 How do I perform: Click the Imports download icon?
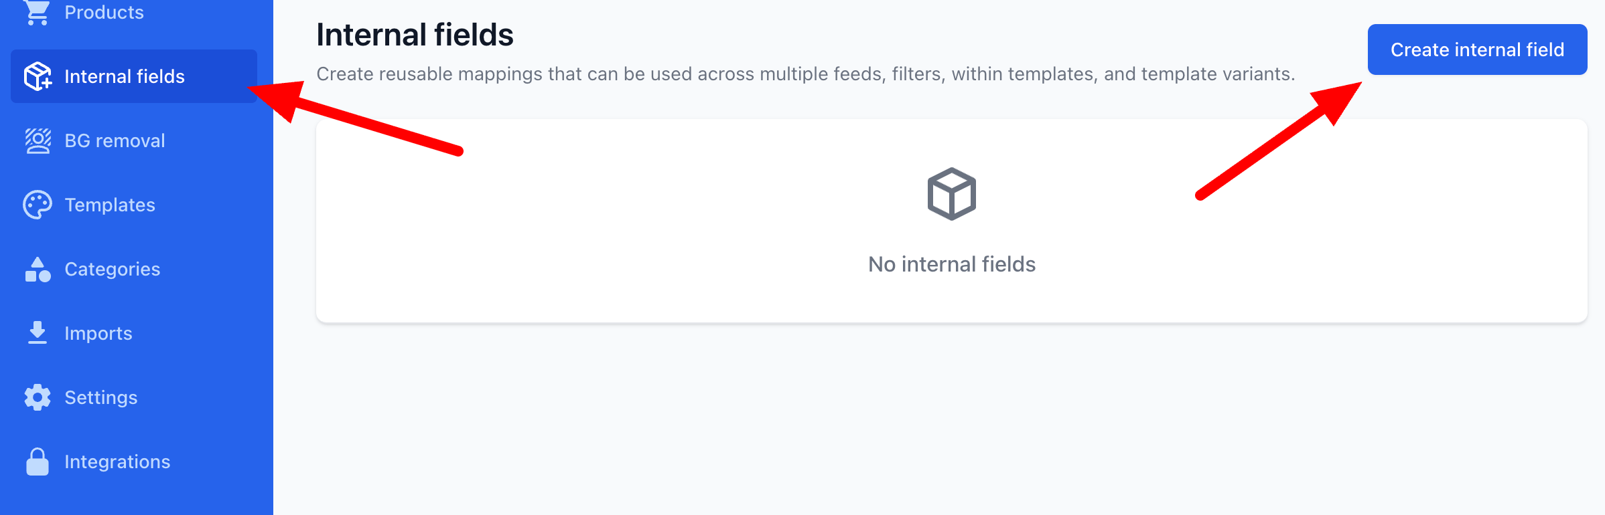(x=38, y=332)
